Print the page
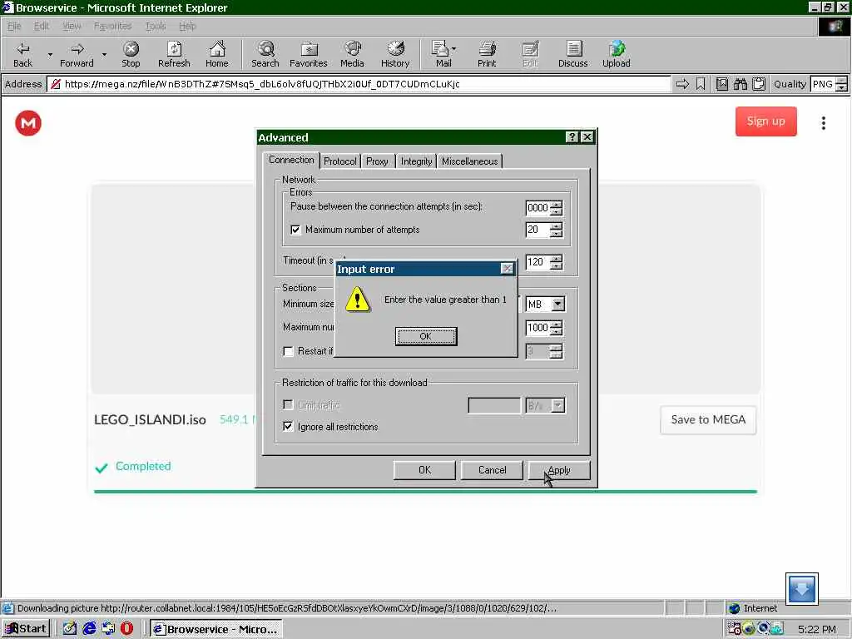 (x=487, y=54)
